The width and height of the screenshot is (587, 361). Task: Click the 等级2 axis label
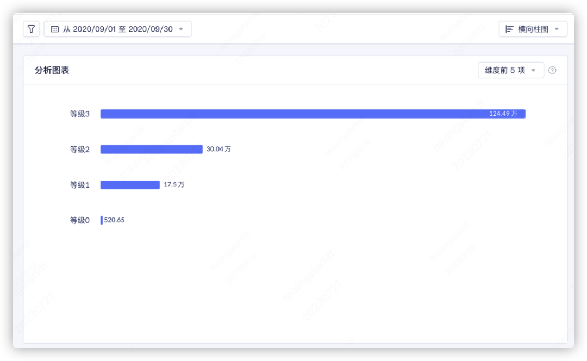(79, 150)
